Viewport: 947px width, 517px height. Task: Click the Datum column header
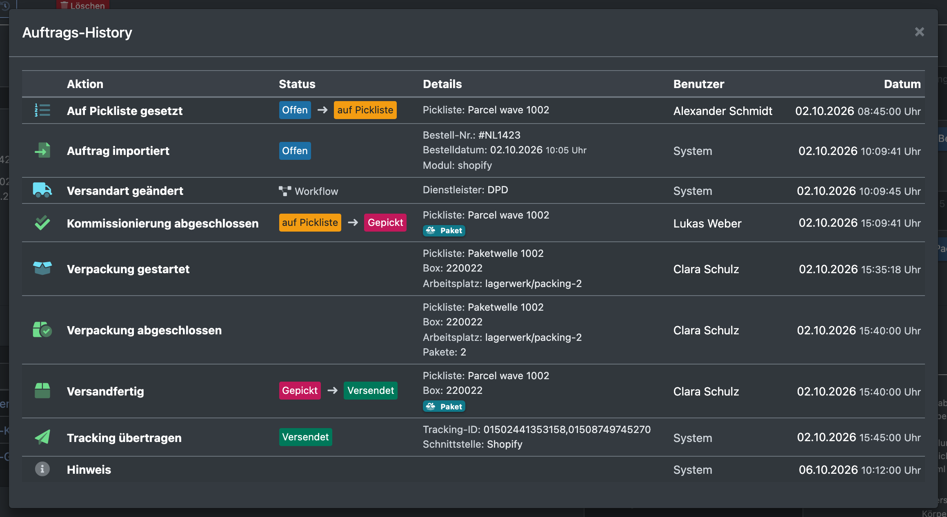coord(903,84)
